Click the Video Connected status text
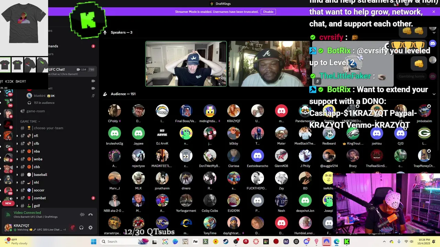This screenshot has height=247, width=440. (x=27, y=213)
